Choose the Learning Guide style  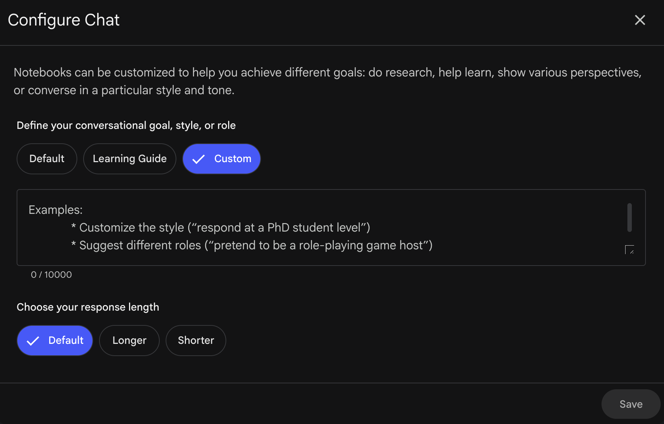click(x=129, y=158)
